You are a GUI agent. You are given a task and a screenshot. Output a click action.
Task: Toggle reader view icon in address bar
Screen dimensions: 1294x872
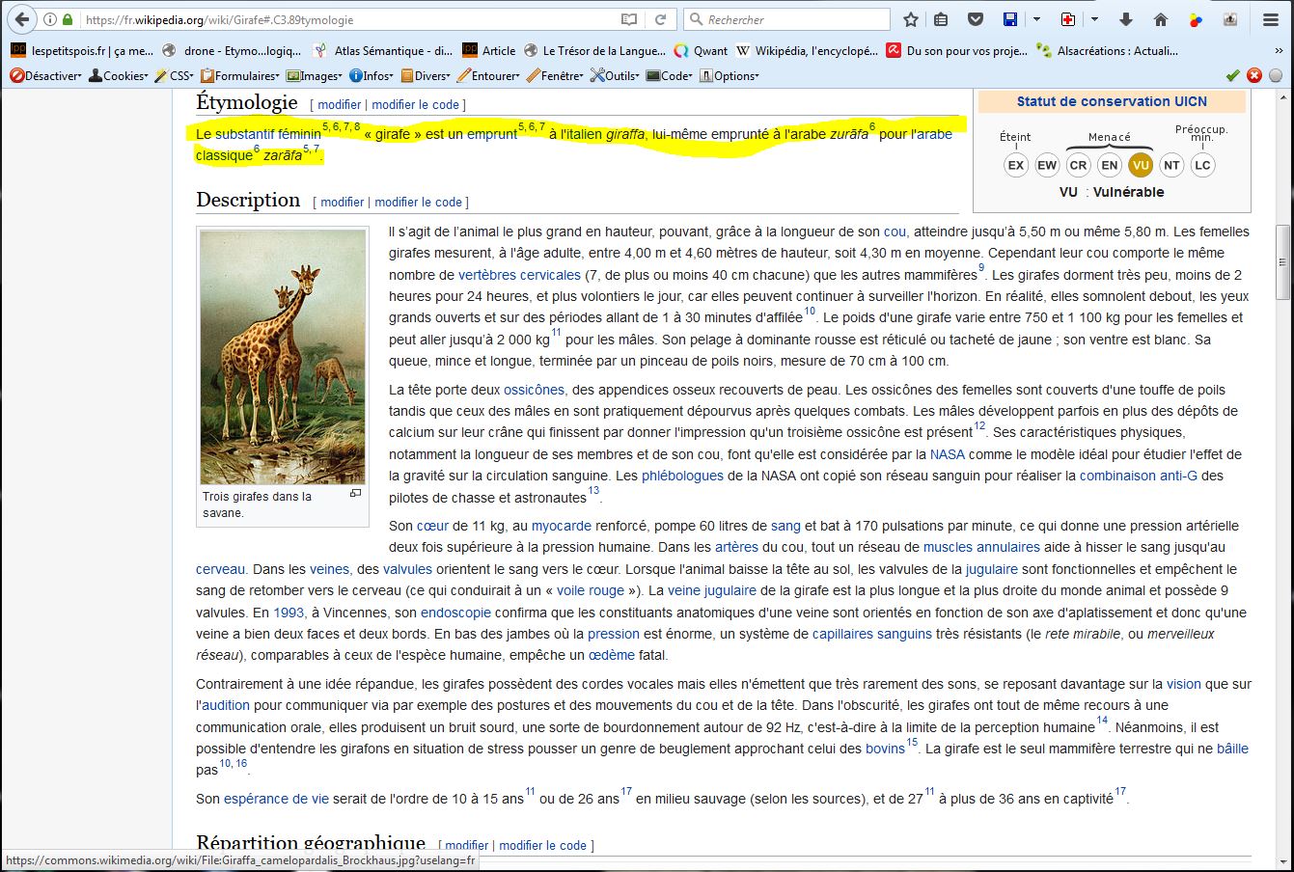pyautogui.click(x=629, y=19)
